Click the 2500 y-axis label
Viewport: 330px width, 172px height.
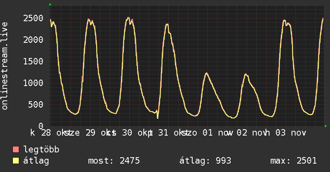[33, 18]
